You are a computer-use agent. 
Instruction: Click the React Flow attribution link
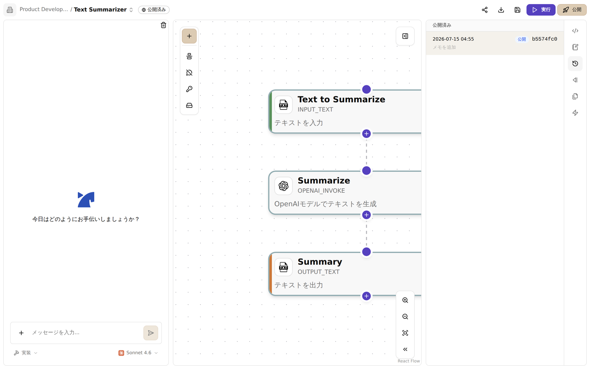coord(408,361)
